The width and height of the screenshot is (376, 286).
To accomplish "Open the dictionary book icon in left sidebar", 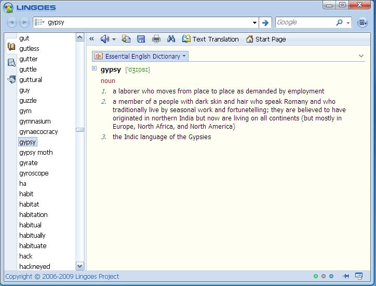I will (11, 46).
